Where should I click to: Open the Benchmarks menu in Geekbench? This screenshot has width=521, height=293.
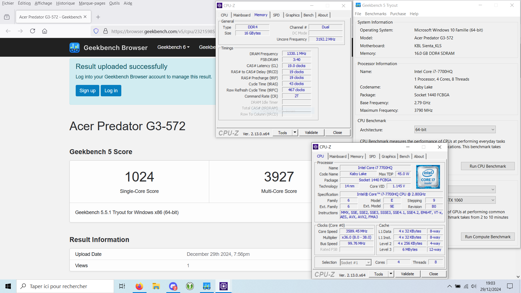(x=376, y=14)
